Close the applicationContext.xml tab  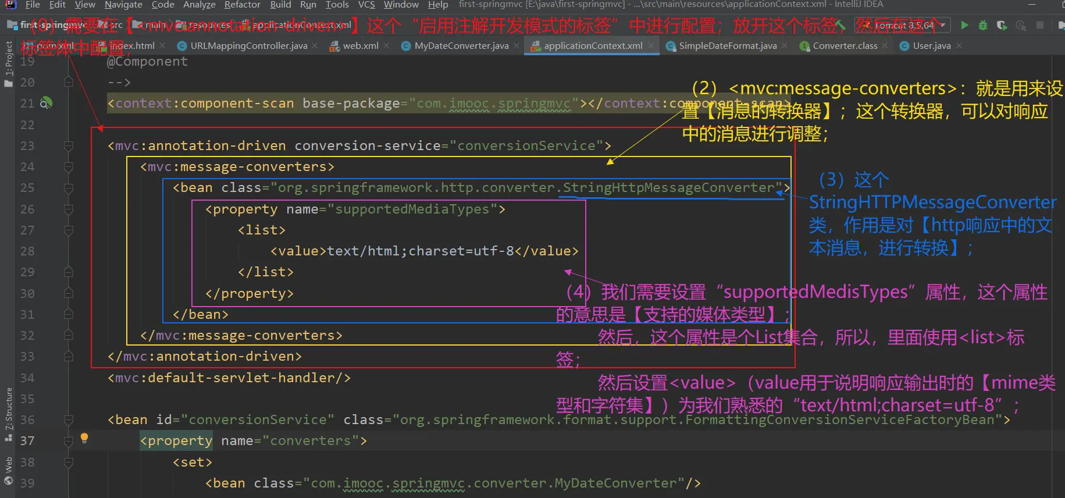pyautogui.click(x=651, y=45)
